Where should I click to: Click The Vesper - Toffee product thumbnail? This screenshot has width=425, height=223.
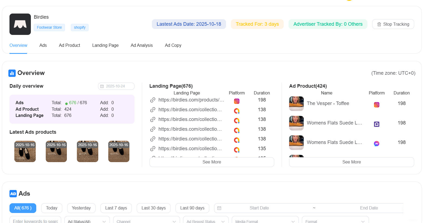(296, 104)
